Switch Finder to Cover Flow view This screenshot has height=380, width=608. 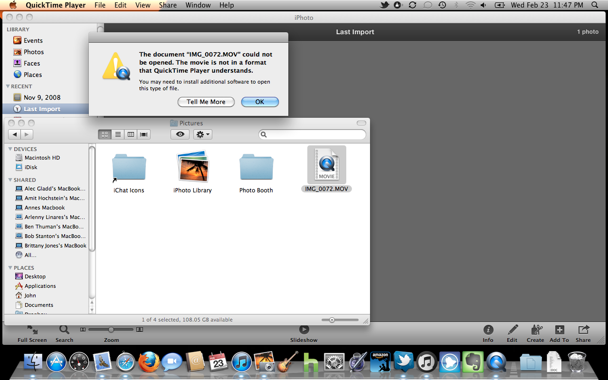144,134
